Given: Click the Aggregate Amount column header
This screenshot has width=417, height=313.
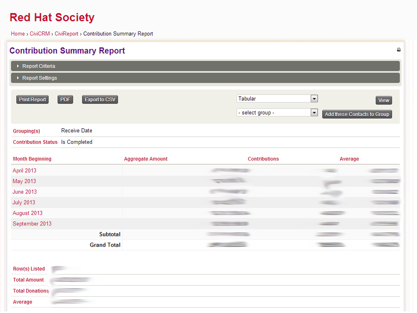Looking at the screenshot, I should [x=145, y=159].
